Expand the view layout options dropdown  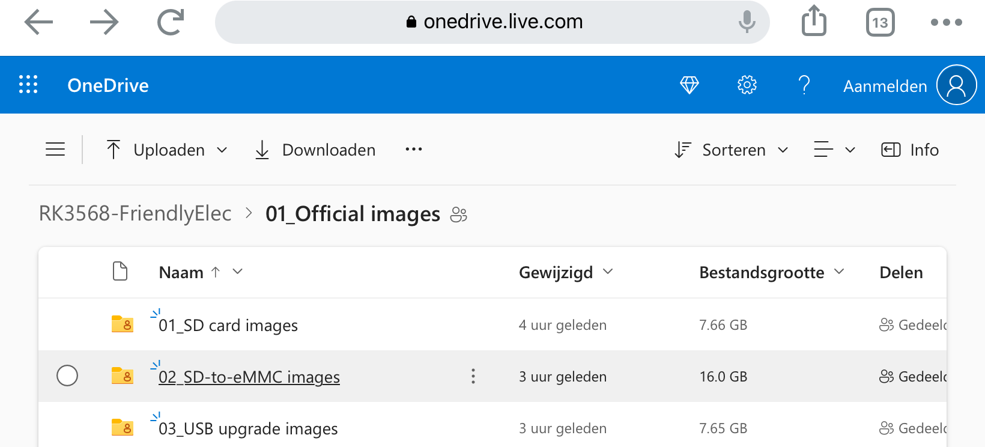coord(834,150)
